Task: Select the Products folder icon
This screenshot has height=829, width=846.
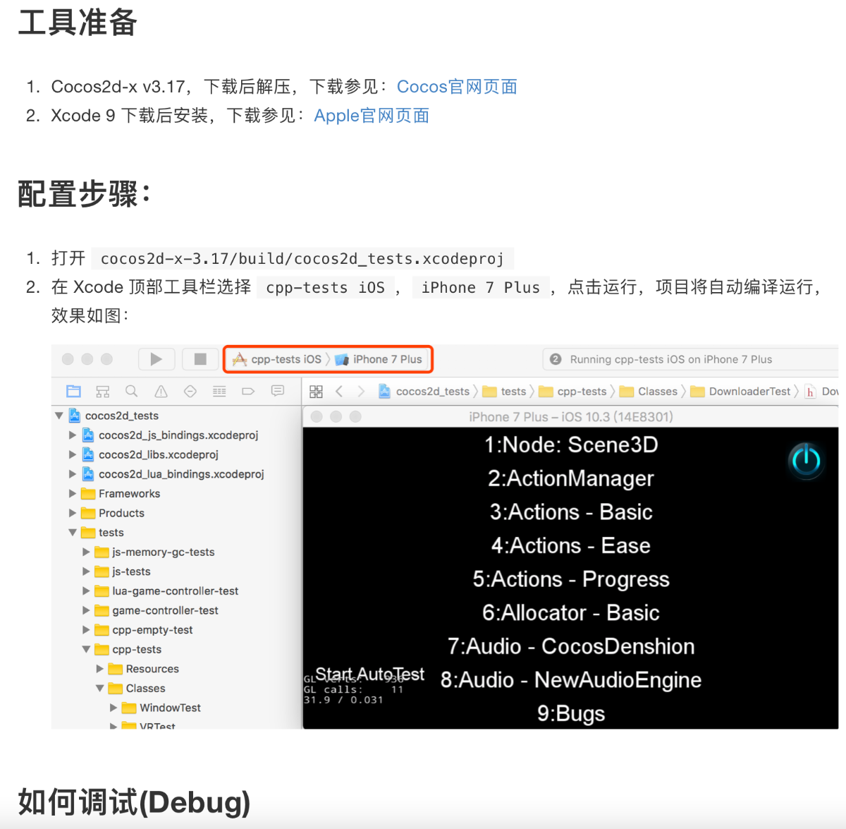Action: (88, 513)
